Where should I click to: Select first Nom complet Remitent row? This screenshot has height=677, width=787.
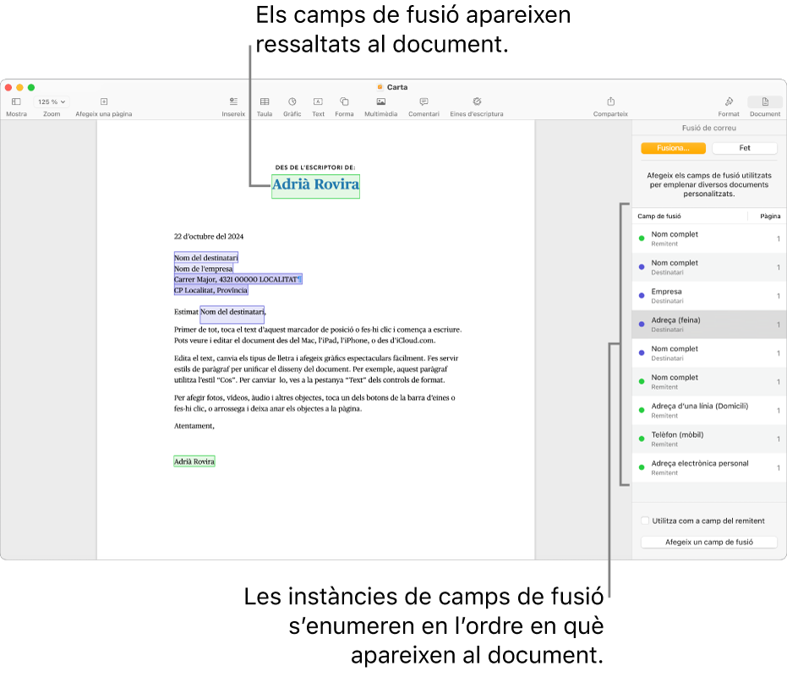708,238
